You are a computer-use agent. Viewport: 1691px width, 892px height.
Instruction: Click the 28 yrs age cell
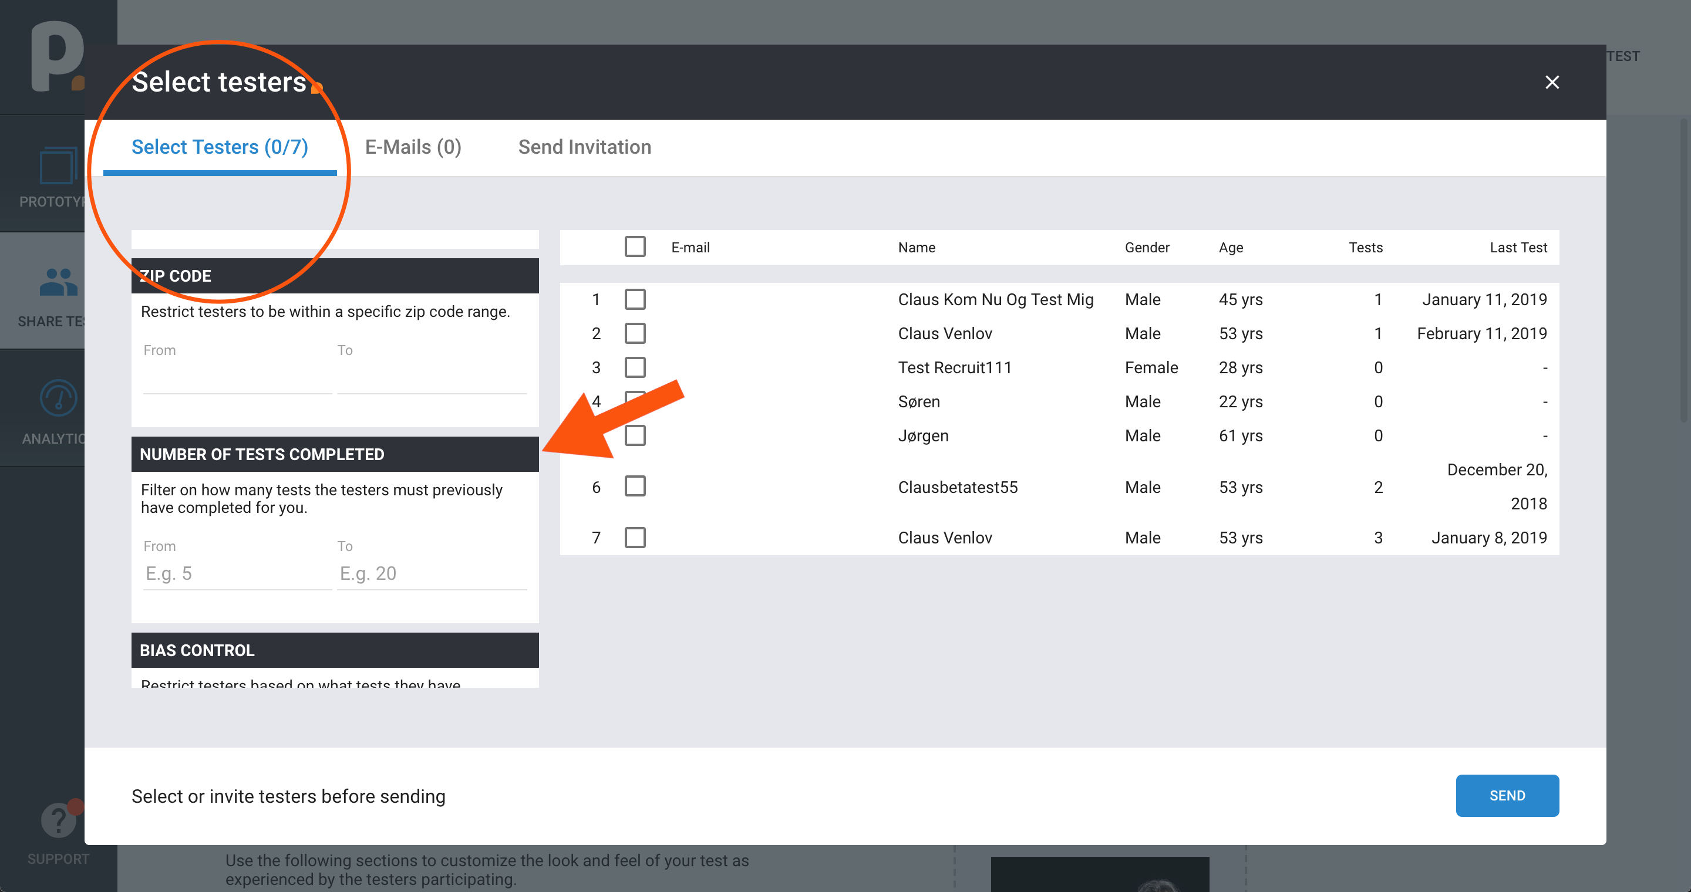pos(1241,368)
